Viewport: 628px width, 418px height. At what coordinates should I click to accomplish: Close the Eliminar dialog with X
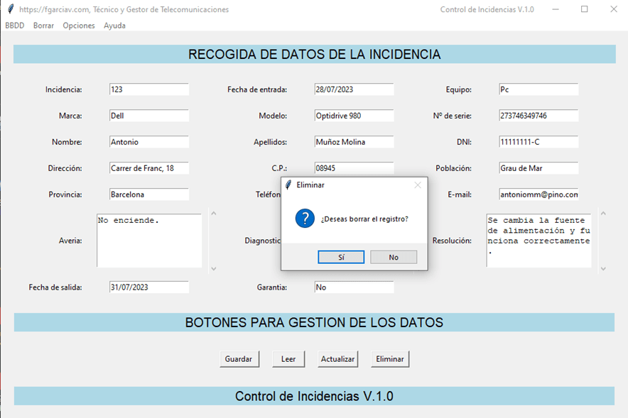418,185
